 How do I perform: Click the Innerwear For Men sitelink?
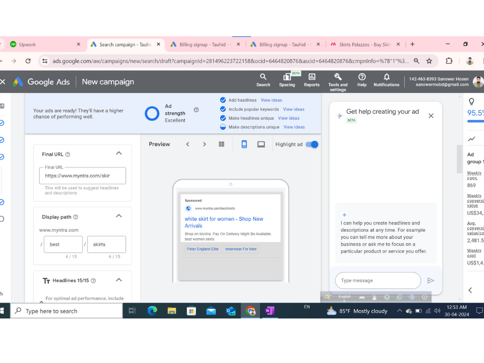tap(241, 249)
